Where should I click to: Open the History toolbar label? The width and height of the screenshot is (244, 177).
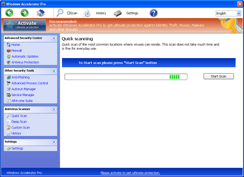(x=101, y=13)
